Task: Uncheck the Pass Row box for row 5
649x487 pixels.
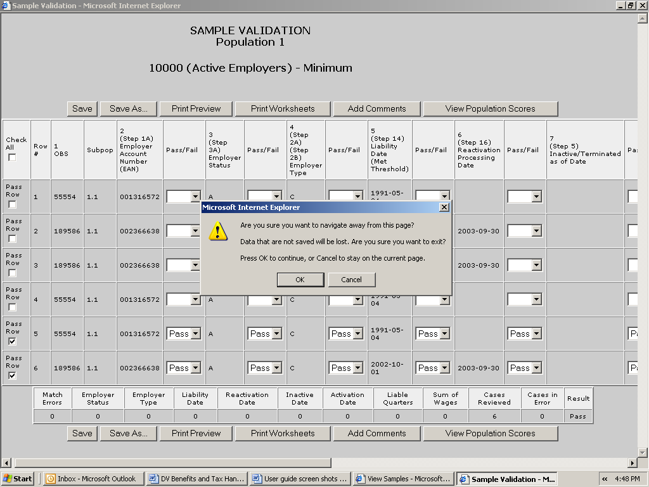Action: (x=12, y=341)
